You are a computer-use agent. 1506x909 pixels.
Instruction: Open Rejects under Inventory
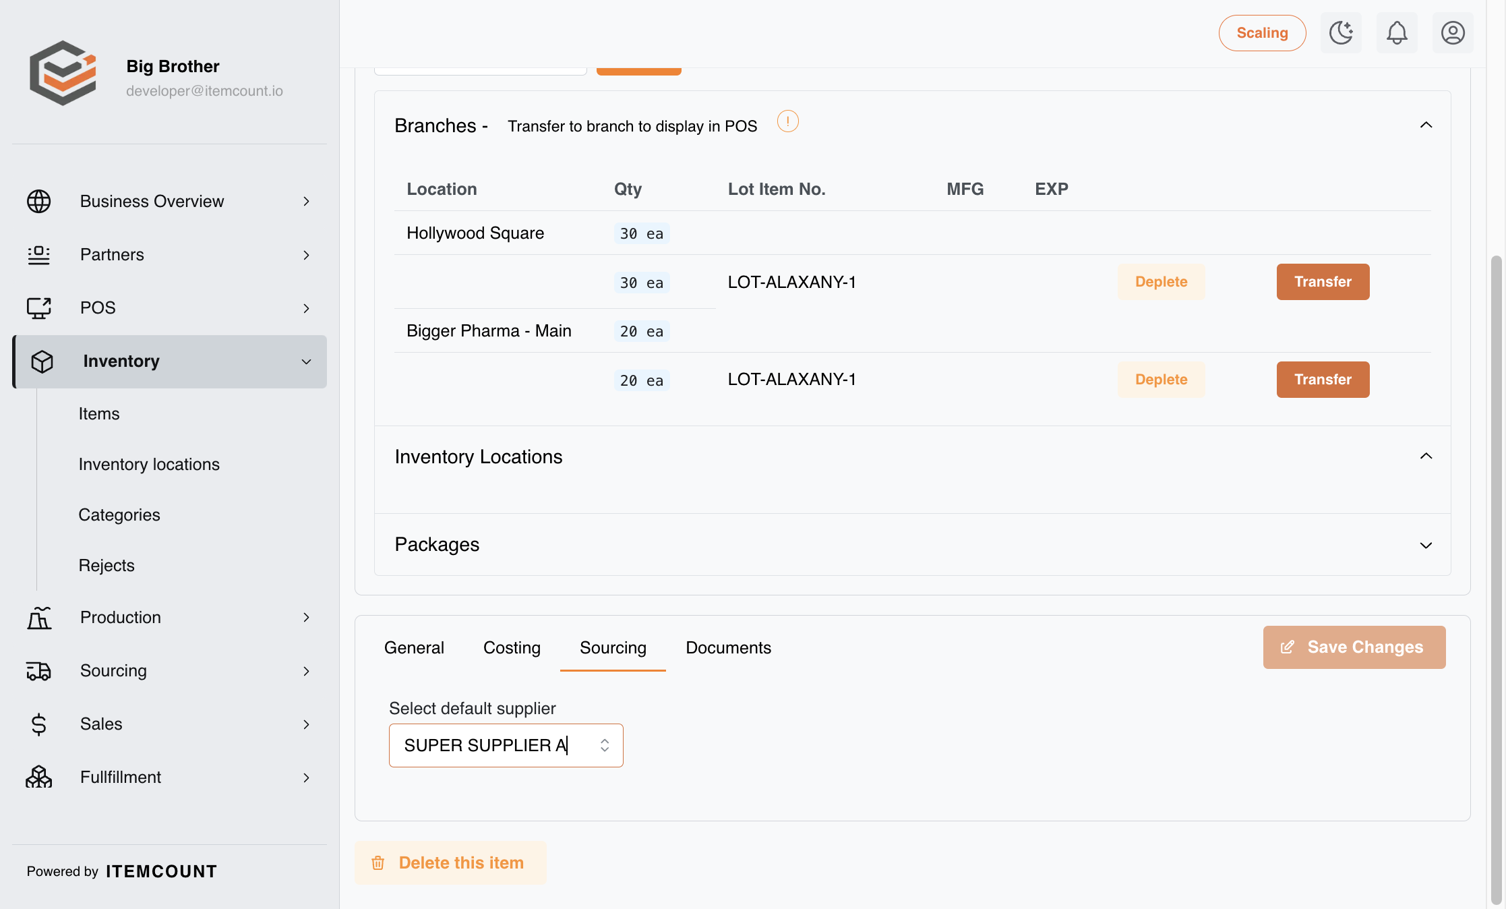pyautogui.click(x=107, y=565)
